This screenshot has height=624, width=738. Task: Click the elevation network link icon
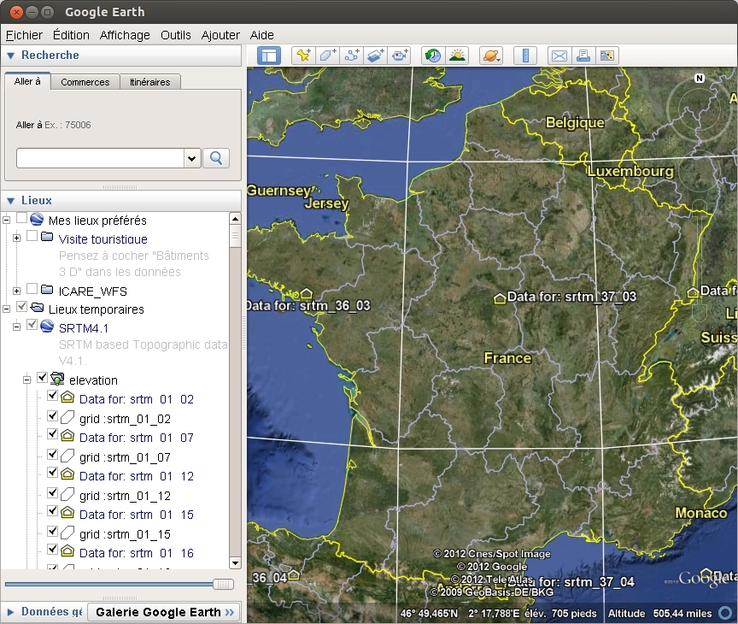point(57,378)
